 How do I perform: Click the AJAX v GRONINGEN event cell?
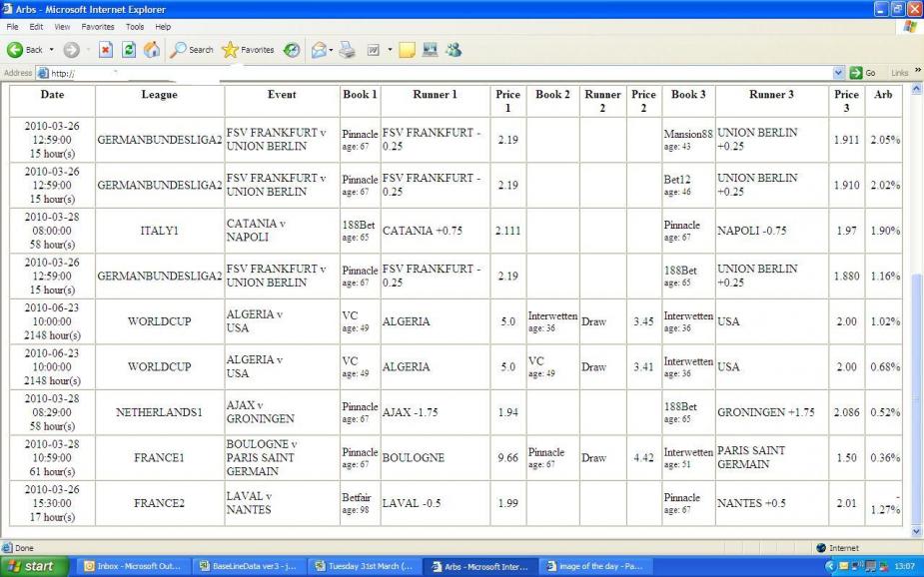coord(283,412)
